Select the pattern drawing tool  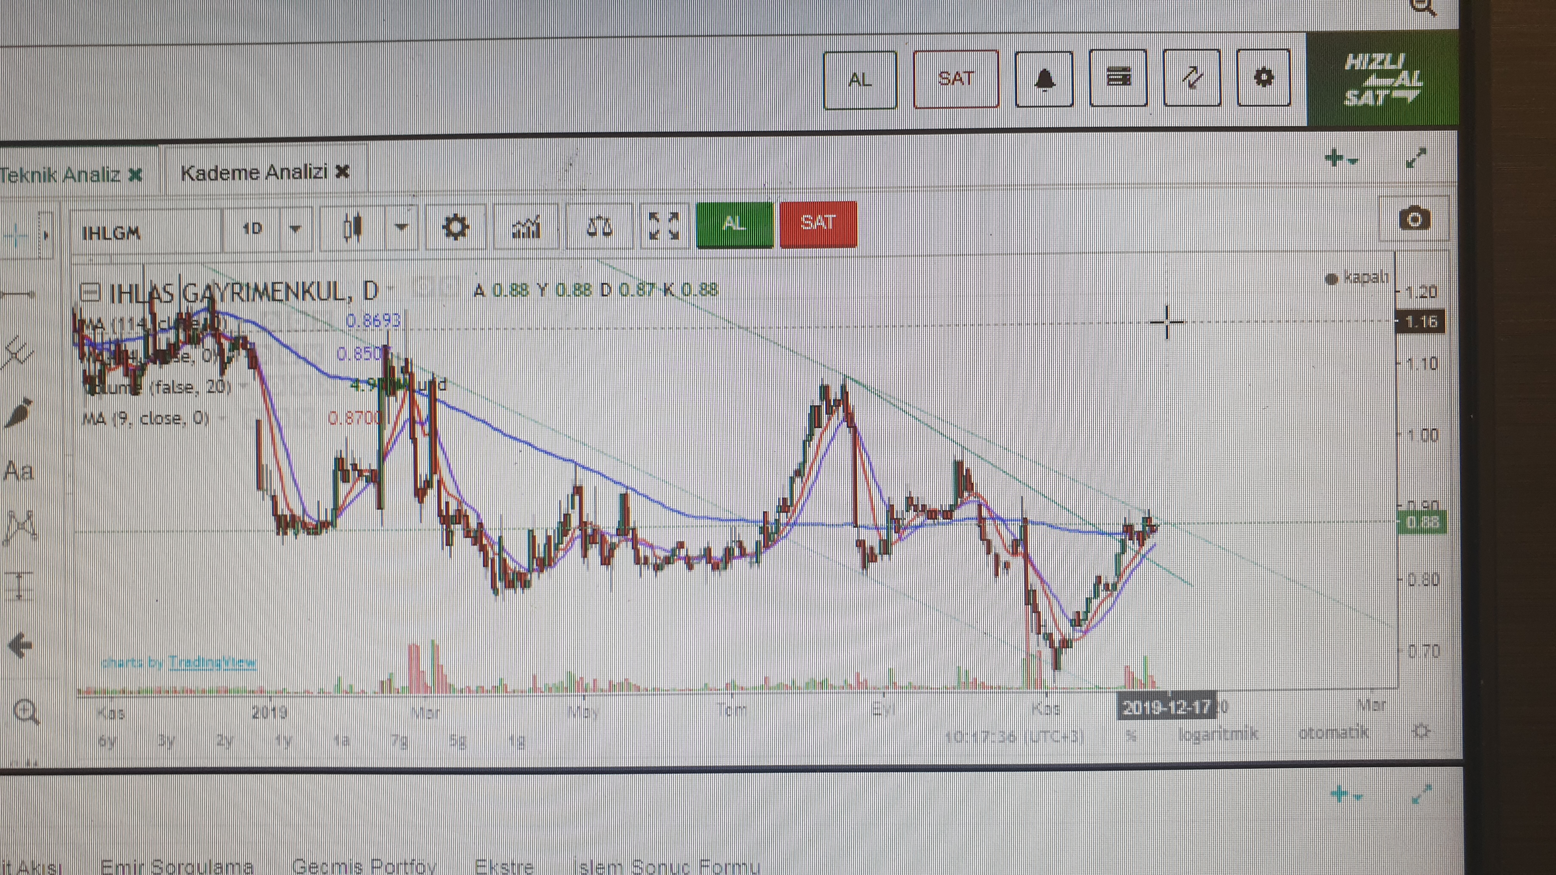tap(21, 527)
